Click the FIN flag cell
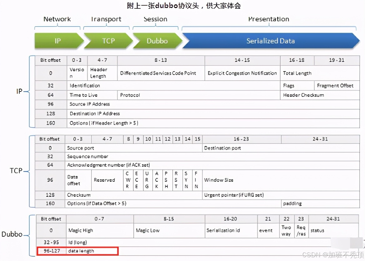Image resolution: width=365 pixels, height=261 pixels. click(197, 180)
